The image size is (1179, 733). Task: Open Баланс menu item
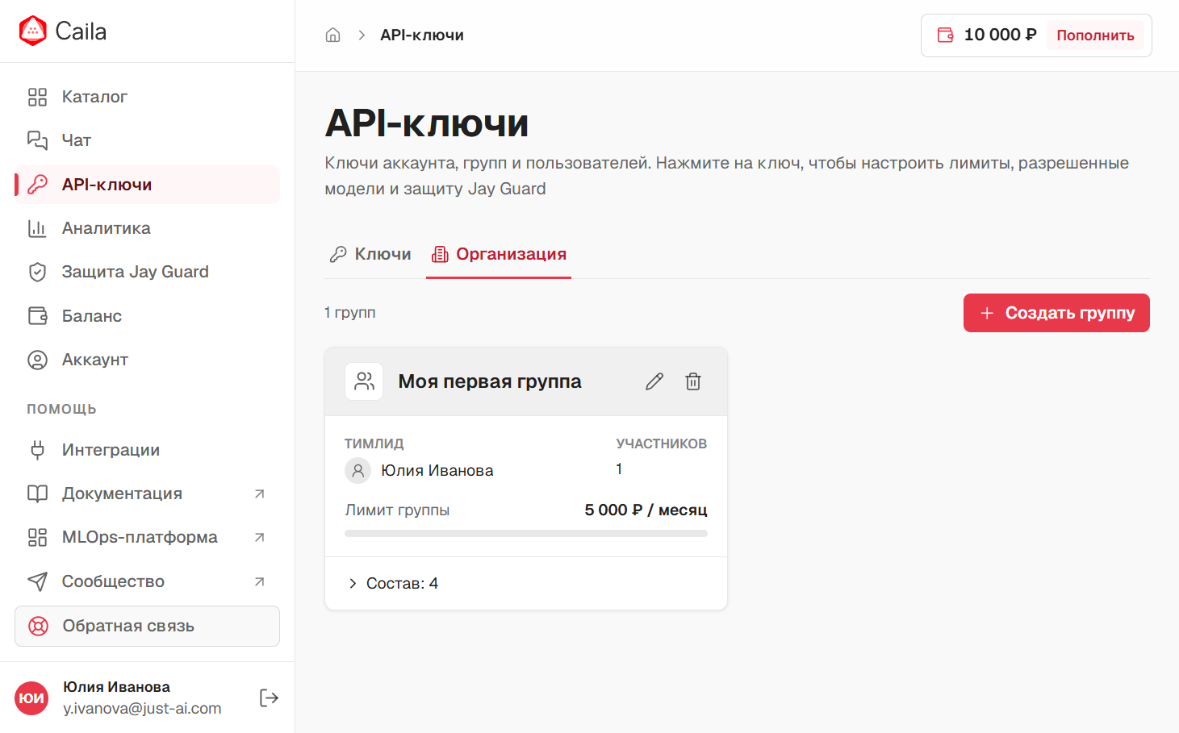click(x=147, y=316)
